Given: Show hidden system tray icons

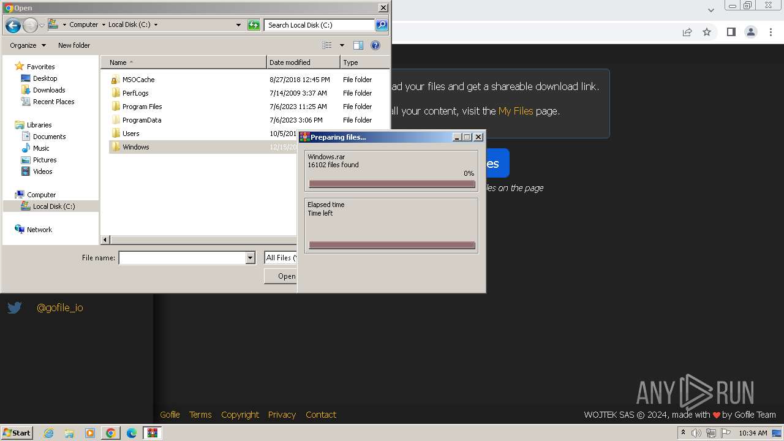Looking at the screenshot, I should [x=683, y=433].
